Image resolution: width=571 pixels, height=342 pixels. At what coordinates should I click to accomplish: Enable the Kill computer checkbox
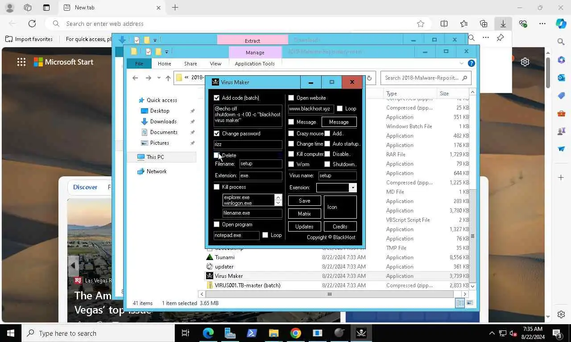[x=291, y=154]
